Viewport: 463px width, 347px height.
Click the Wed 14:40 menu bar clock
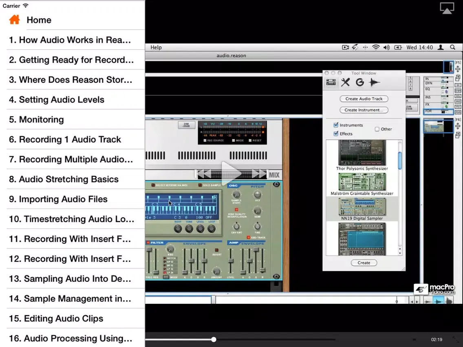tap(420, 47)
